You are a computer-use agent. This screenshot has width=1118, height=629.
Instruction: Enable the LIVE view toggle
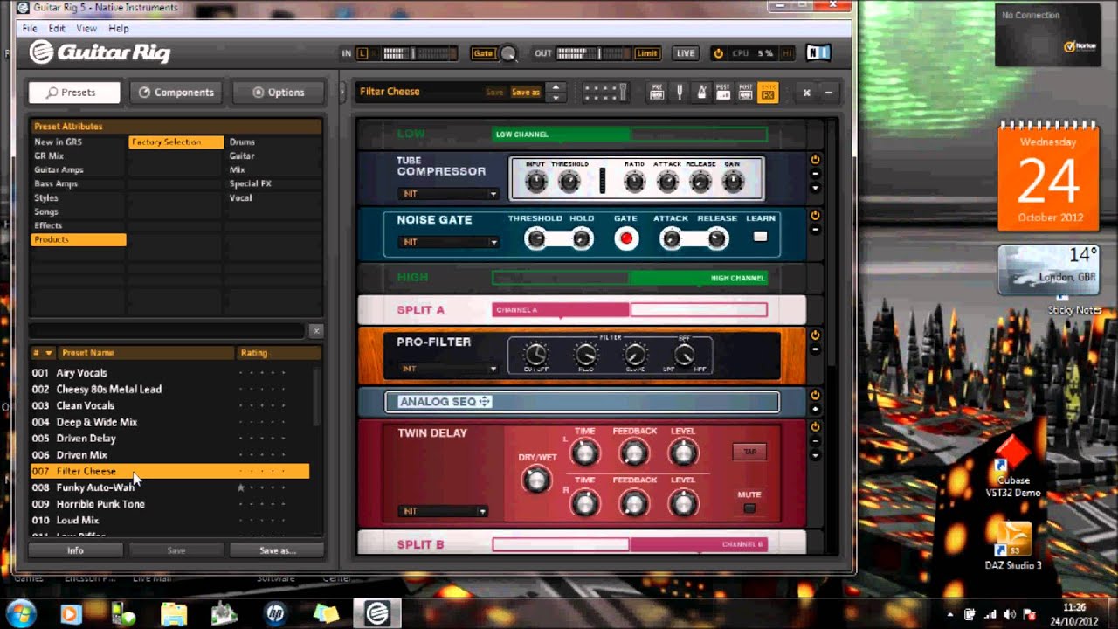point(686,53)
